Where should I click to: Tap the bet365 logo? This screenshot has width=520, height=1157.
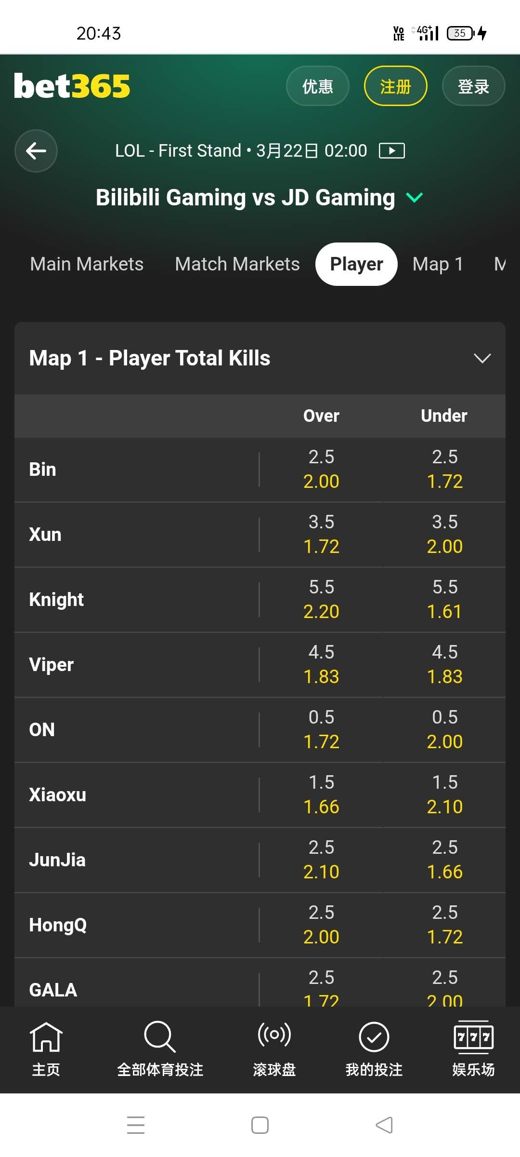click(x=72, y=86)
